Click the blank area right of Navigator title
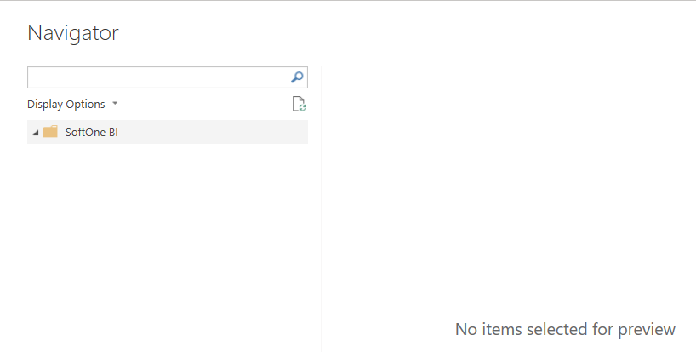This screenshot has height=352, width=696. coord(383,33)
